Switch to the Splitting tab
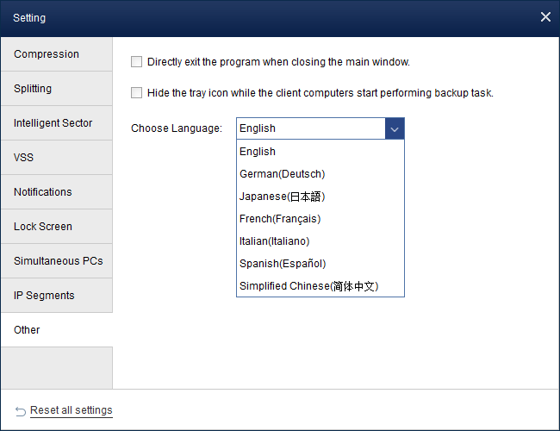This screenshot has height=431, width=560. pyautogui.click(x=57, y=89)
